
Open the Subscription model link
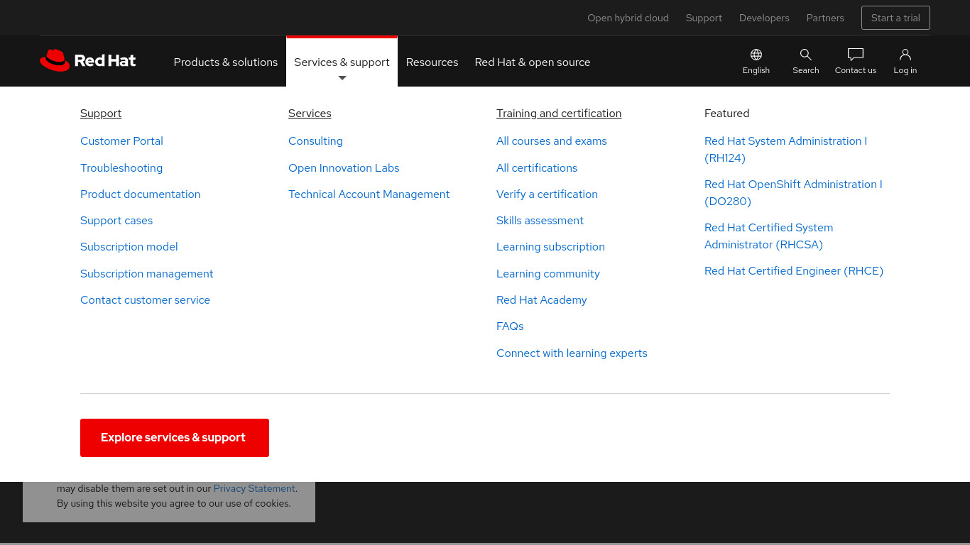pyautogui.click(x=129, y=247)
